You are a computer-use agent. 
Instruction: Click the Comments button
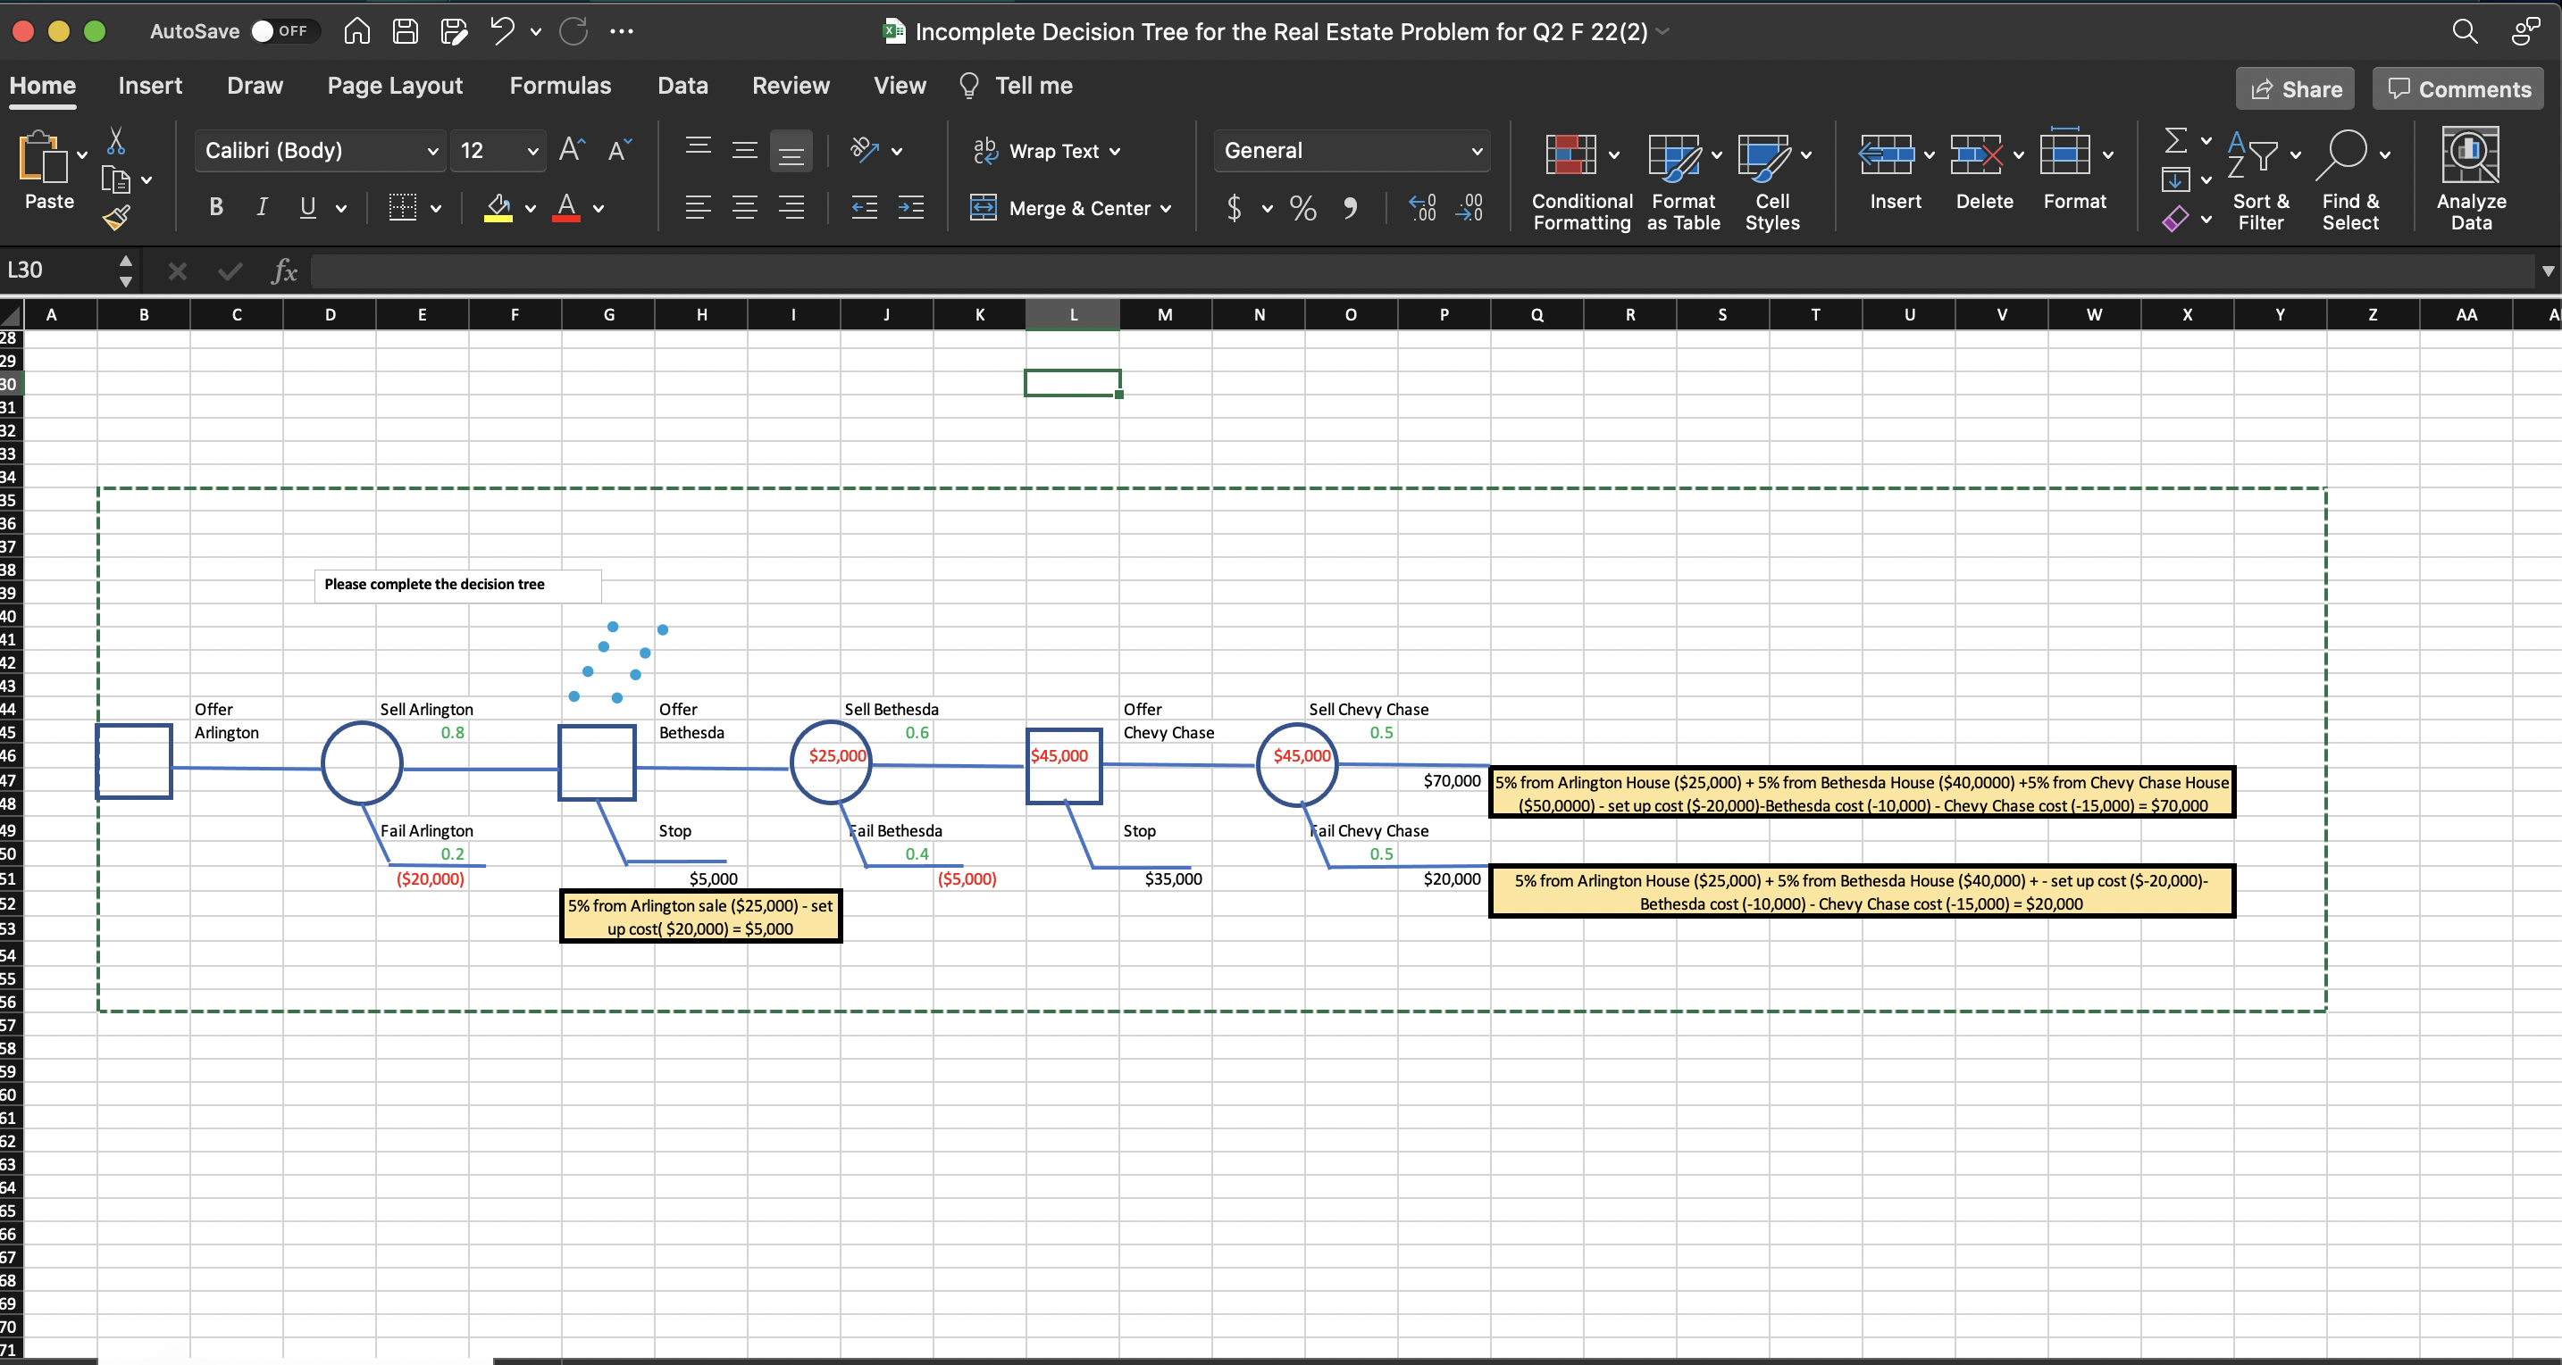coord(2457,89)
